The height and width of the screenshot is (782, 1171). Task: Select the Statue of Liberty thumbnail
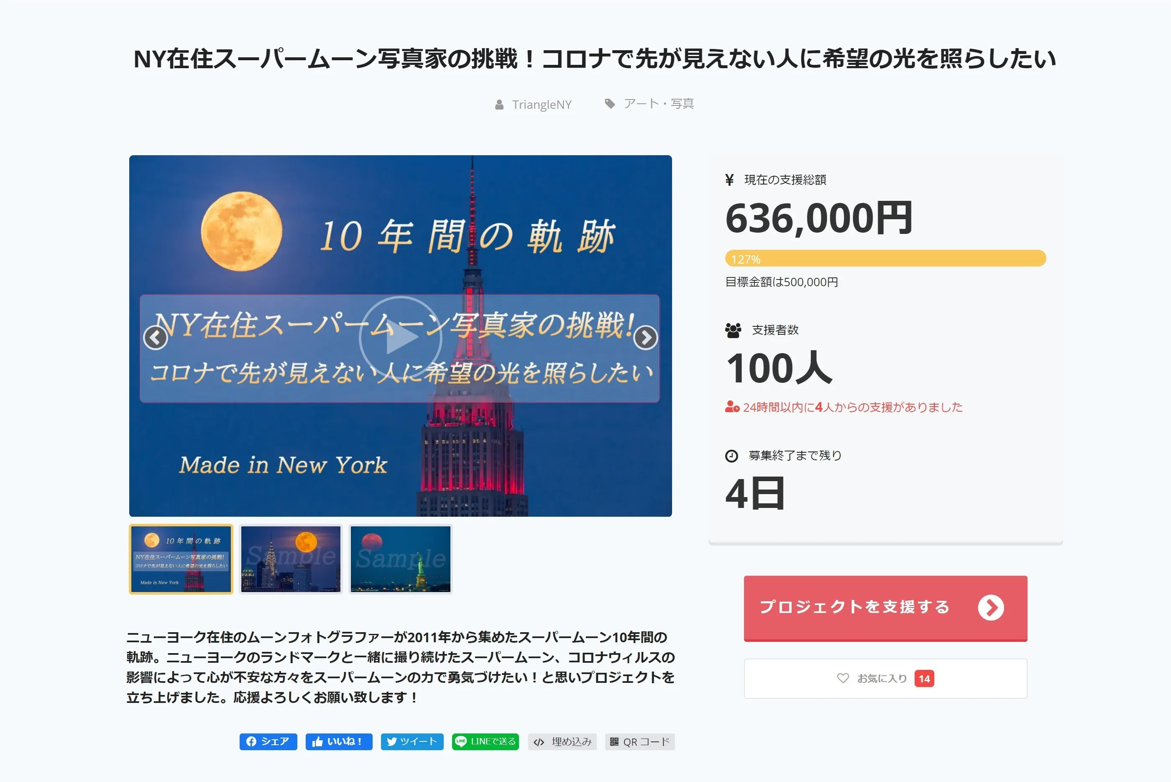(x=400, y=559)
